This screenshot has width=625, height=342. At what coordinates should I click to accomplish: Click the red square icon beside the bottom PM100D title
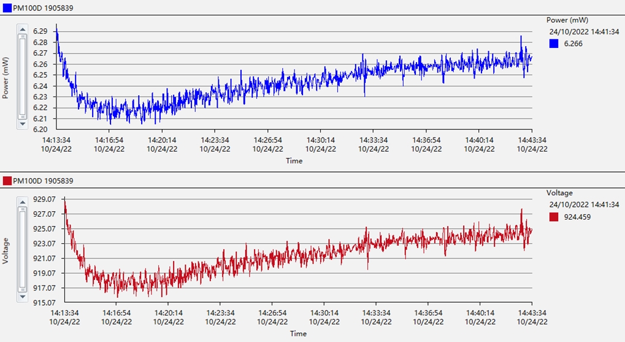[7, 181]
